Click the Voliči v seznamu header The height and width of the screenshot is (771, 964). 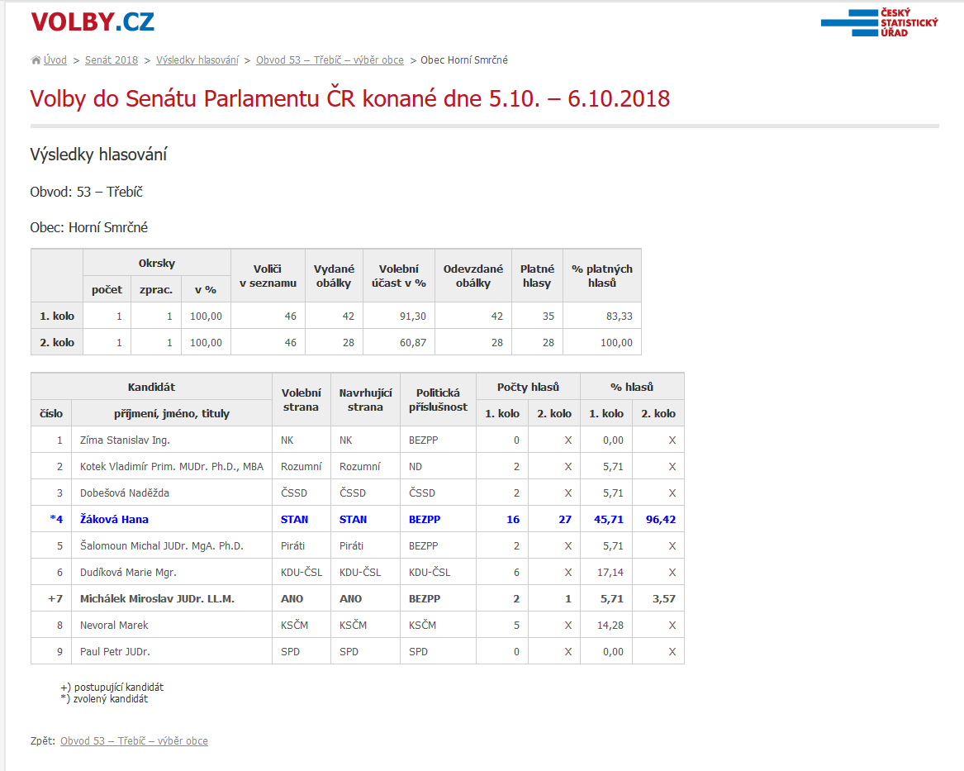click(x=268, y=276)
